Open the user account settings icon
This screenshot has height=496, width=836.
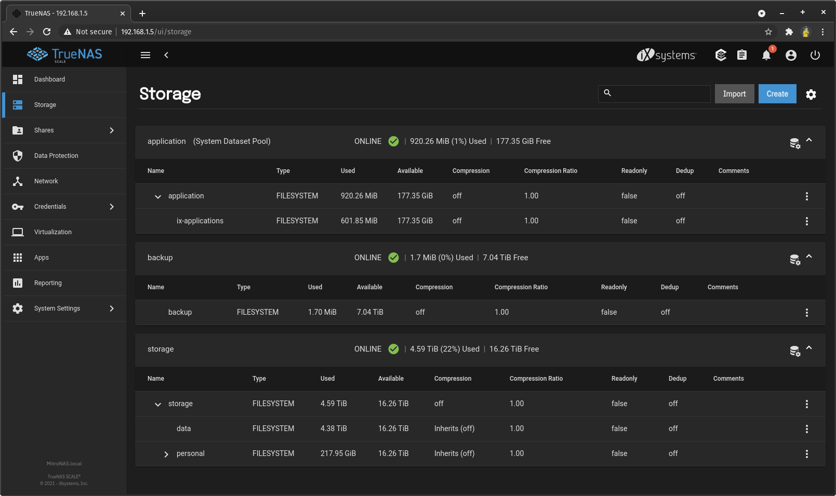(791, 56)
